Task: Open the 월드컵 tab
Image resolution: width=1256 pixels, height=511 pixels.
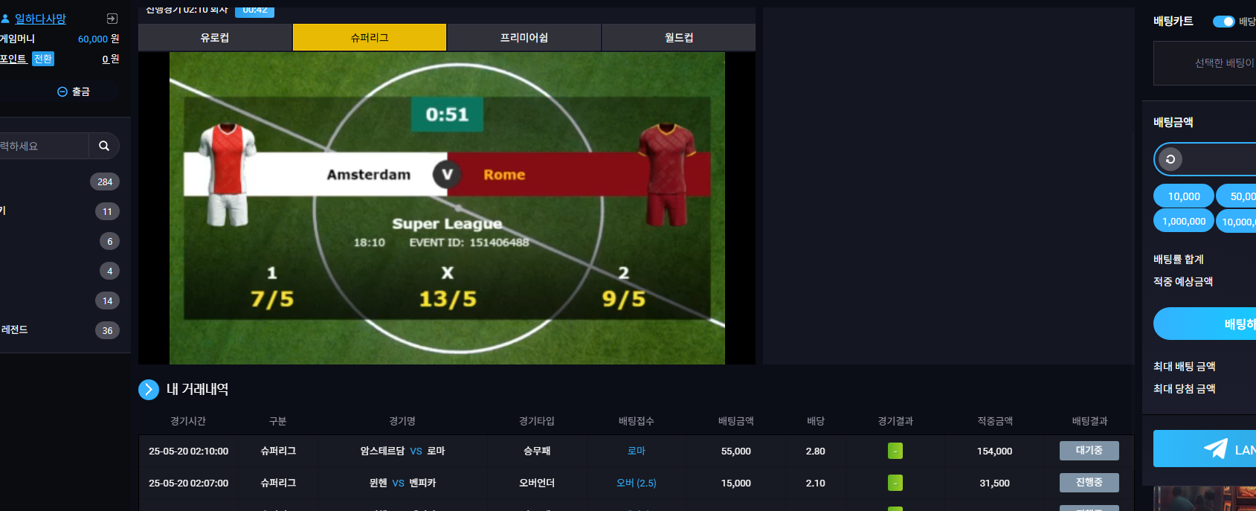Action: point(679,37)
